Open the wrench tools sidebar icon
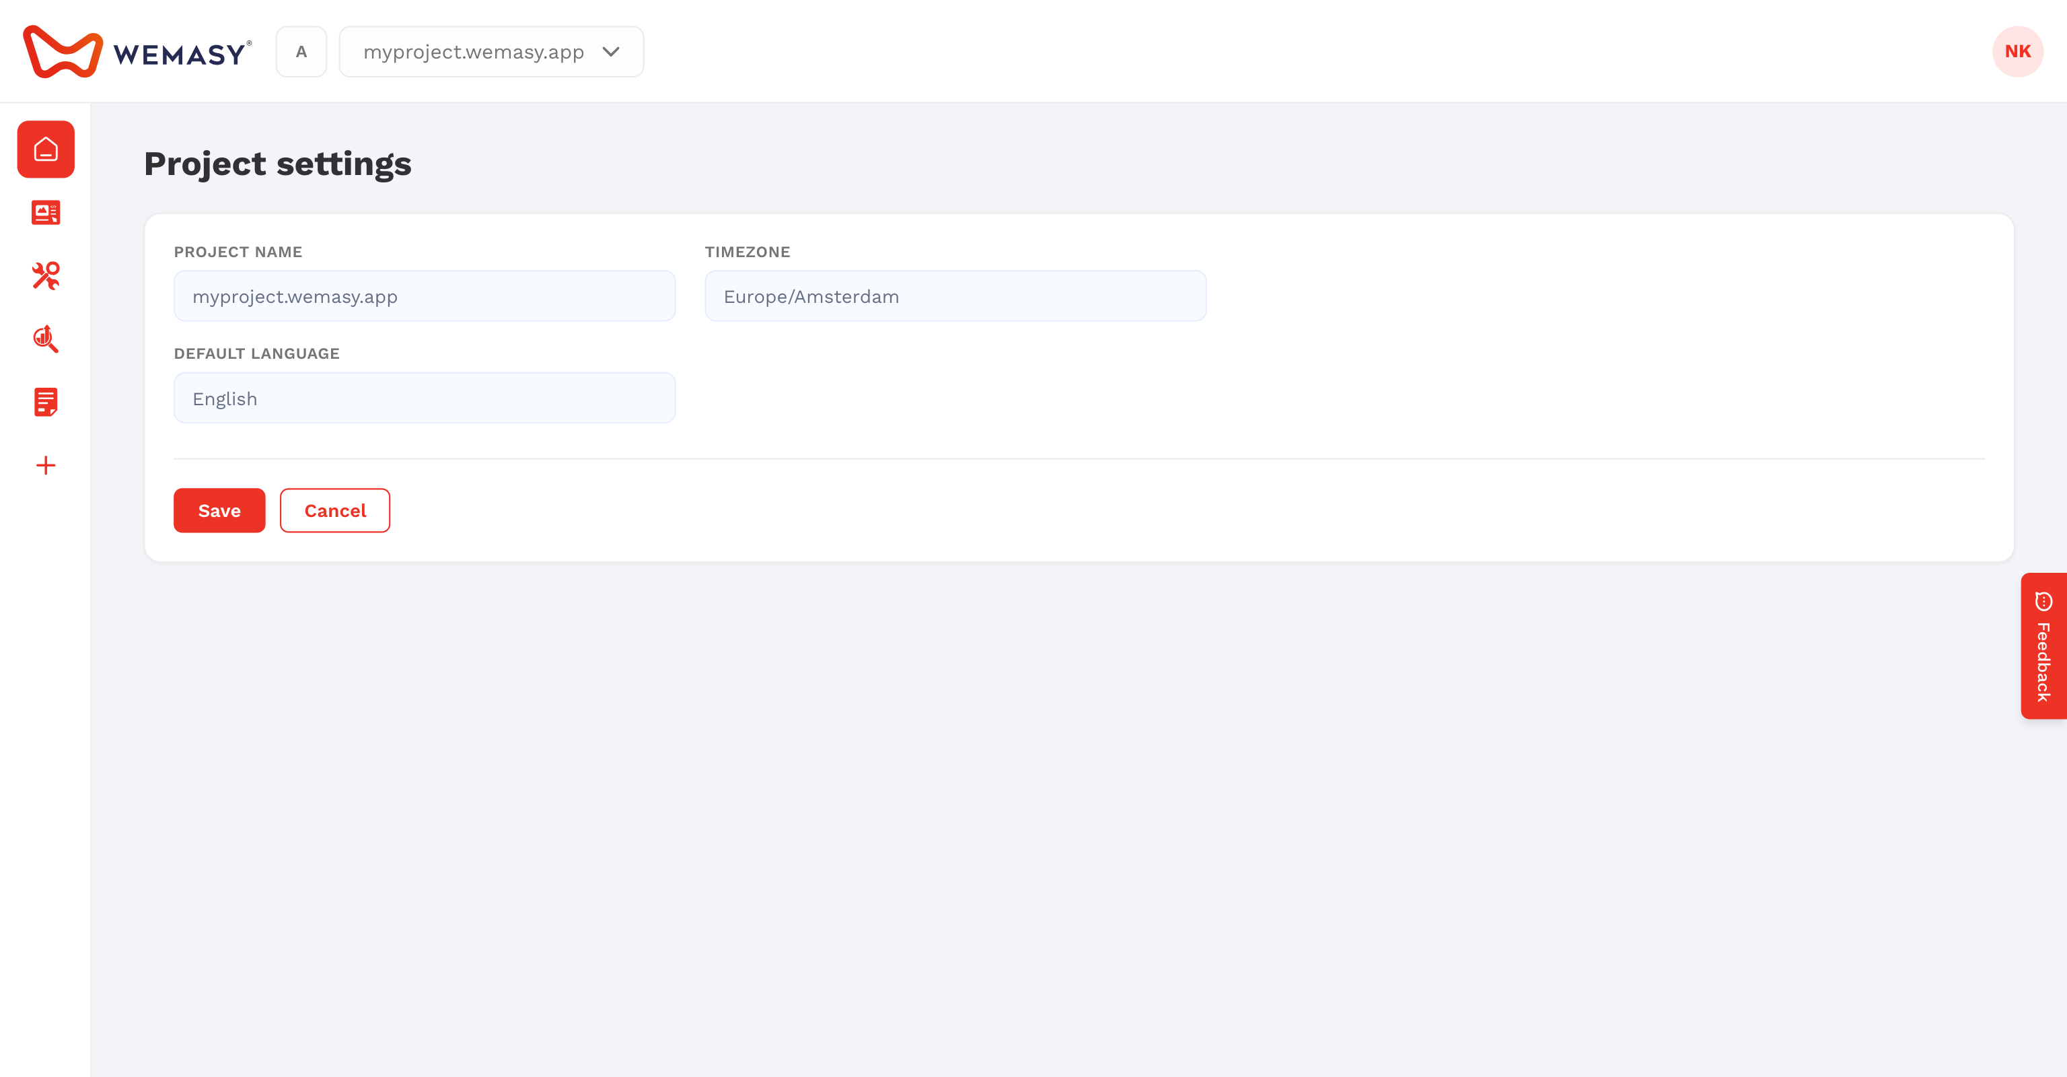 [46, 275]
